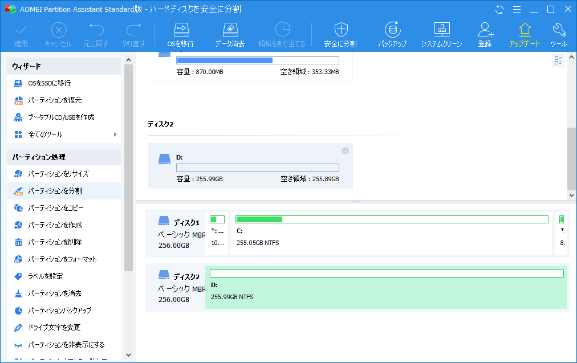Click the disk list scrollbar up arrow
This screenshot has height=363, width=577.
tap(571, 57)
